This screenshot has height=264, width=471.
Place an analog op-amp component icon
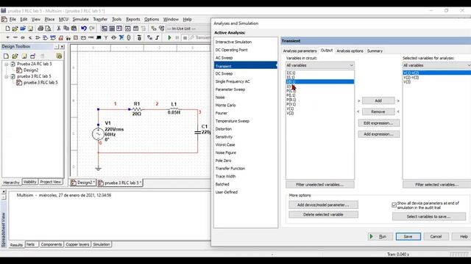[x=38, y=37]
